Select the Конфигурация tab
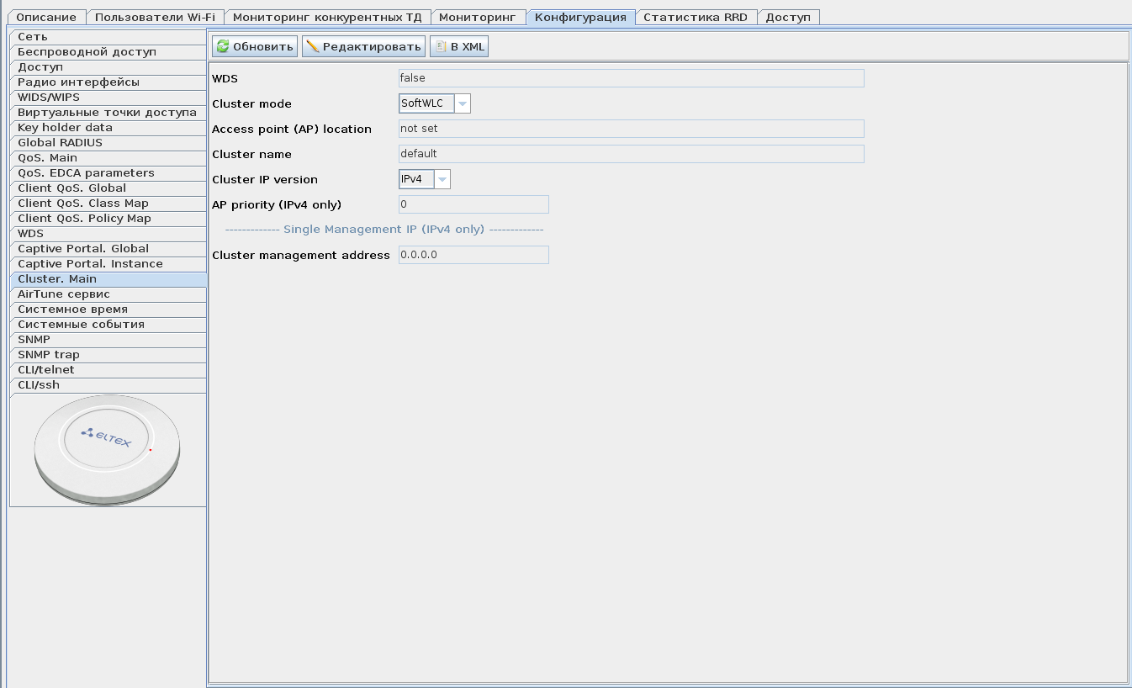1132x688 pixels. [581, 17]
